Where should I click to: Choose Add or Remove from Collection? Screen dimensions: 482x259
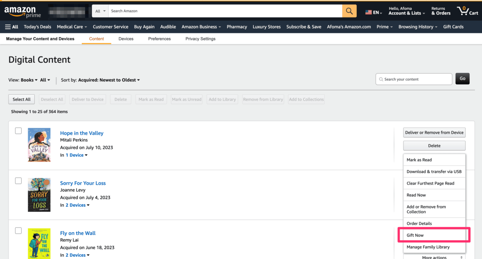[x=434, y=209]
